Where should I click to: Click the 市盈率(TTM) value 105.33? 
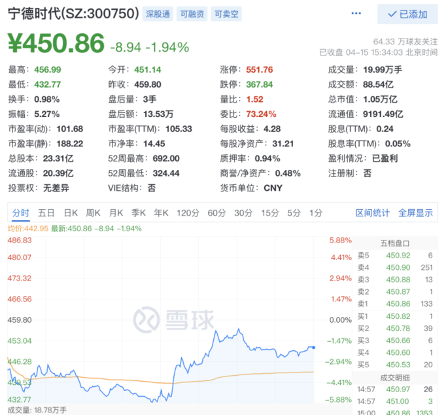(x=179, y=129)
